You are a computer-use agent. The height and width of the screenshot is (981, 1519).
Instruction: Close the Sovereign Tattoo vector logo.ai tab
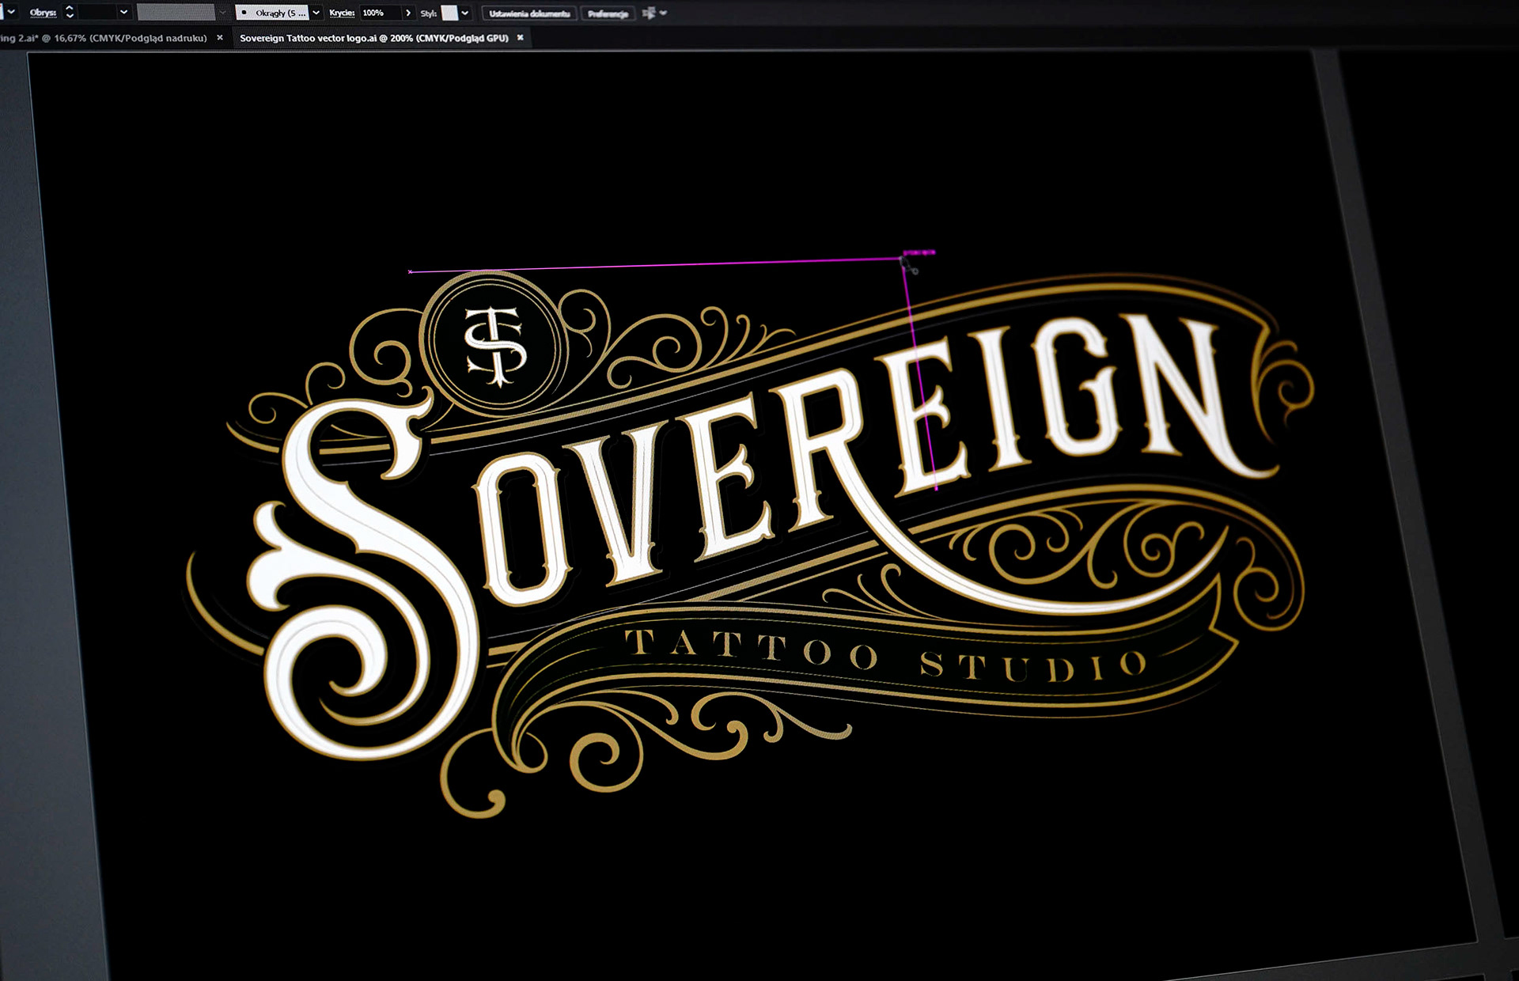pos(520,38)
